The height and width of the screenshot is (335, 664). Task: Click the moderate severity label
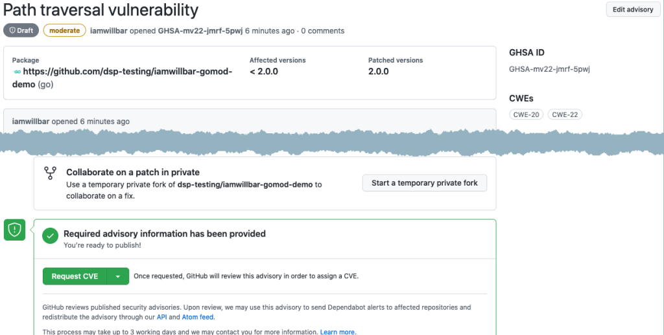[x=64, y=30]
